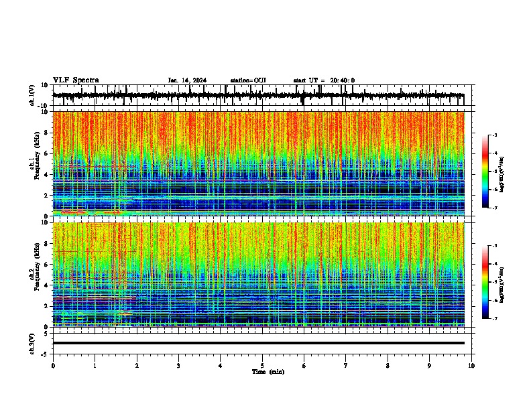The height and width of the screenshot is (410, 531).
Task: Click the ch.2 spectrogram "6" kHz tick label
Action: click(x=47, y=265)
